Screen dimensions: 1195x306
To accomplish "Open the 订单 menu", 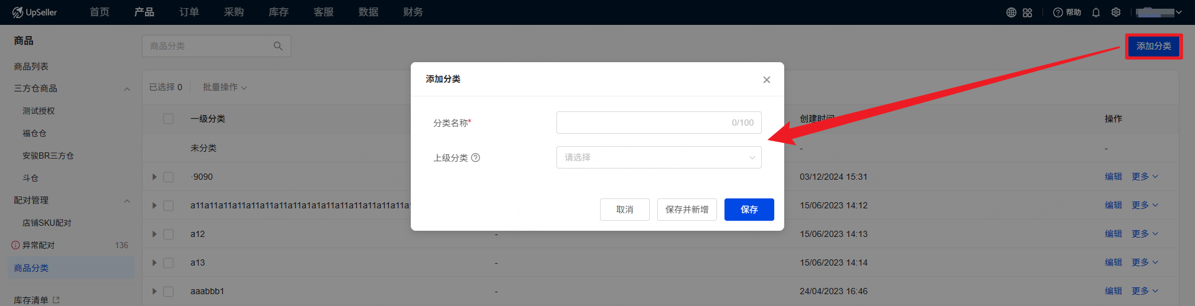I will click(x=189, y=12).
